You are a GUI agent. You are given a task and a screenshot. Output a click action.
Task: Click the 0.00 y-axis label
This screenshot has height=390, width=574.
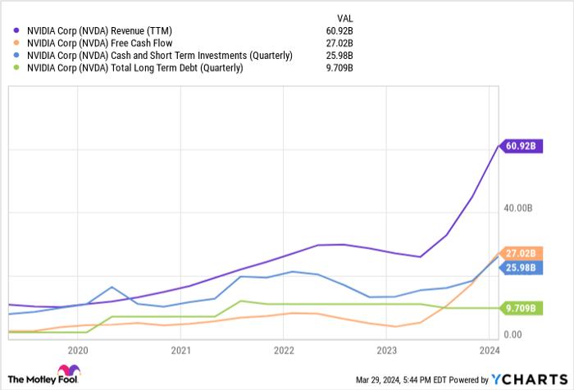pyautogui.click(x=512, y=334)
